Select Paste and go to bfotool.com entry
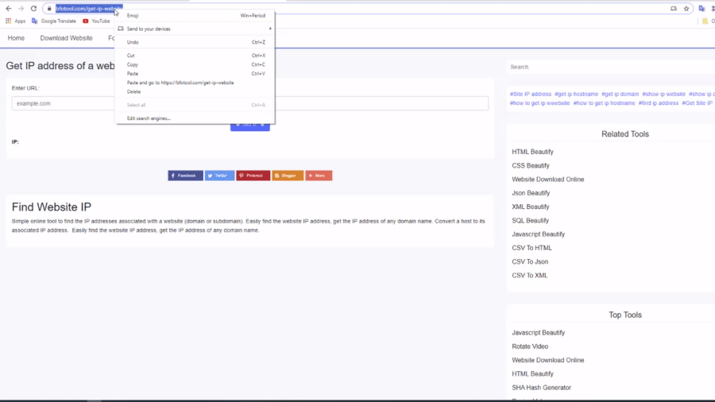715x402 pixels. tap(180, 83)
